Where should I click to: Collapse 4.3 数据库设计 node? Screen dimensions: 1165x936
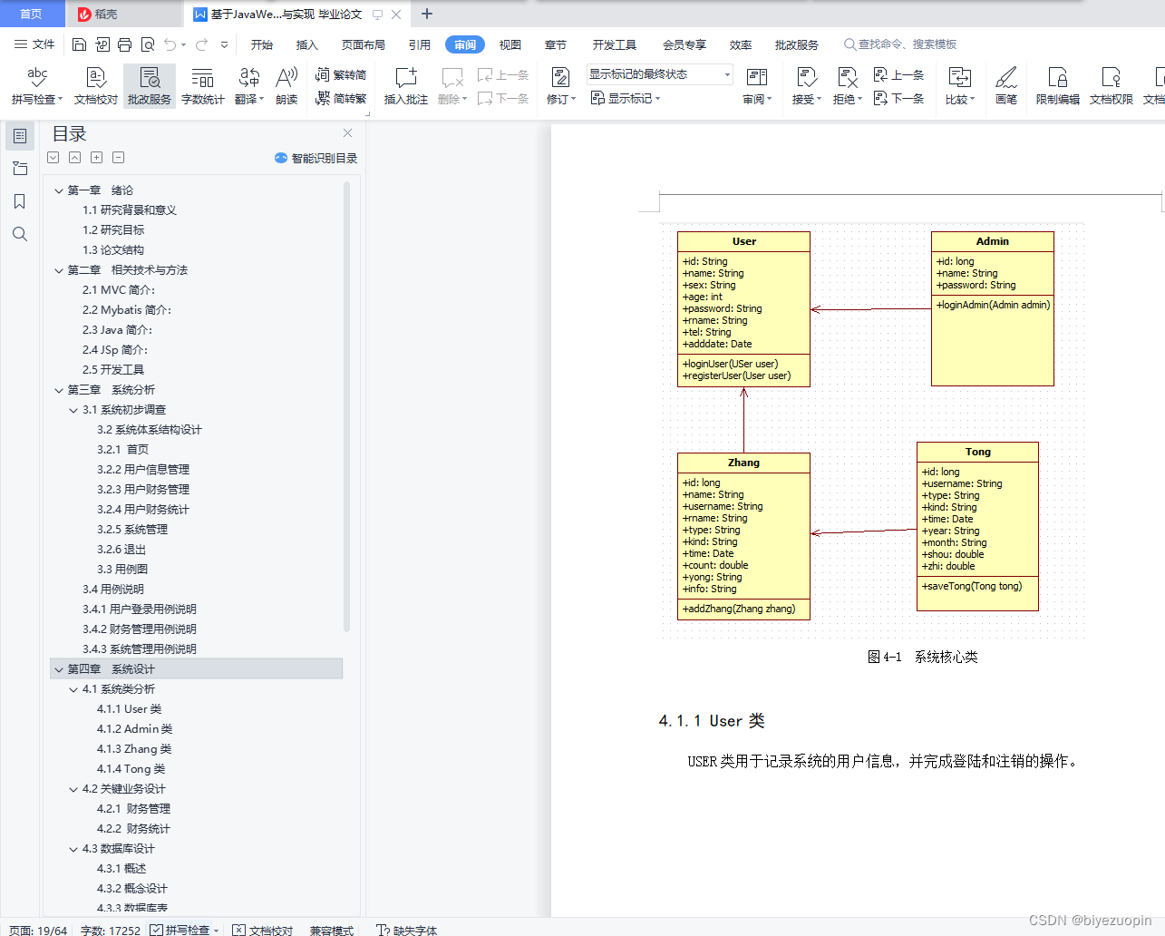click(x=73, y=849)
